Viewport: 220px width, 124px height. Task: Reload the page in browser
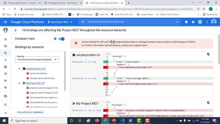[x=15, y=9]
